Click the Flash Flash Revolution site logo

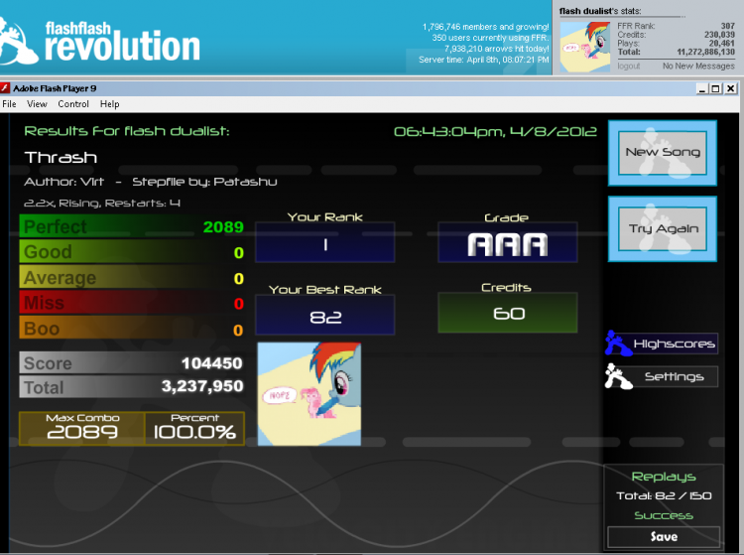pyautogui.click(x=99, y=42)
